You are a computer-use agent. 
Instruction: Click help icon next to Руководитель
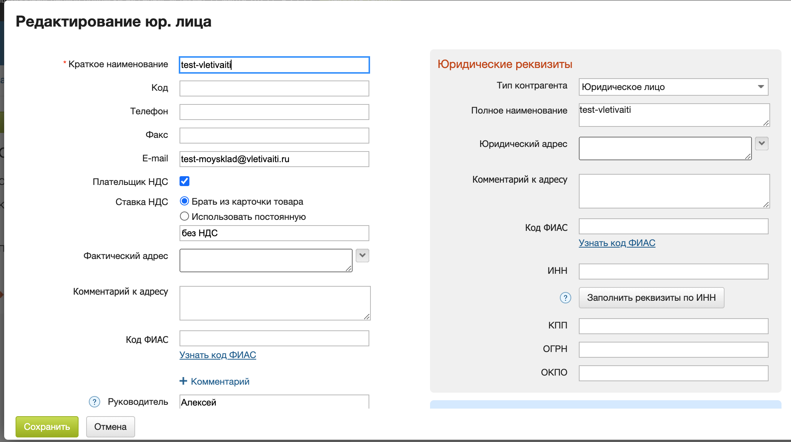click(94, 402)
